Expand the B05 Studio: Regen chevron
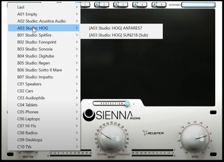This screenshot has width=224, height=162. [x=77, y=63]
